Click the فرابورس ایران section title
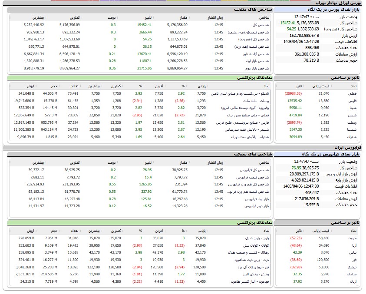This screenshot has height=294, width=366. (x=348, y=148)
